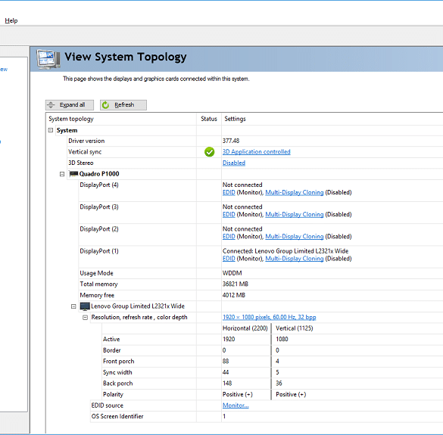Click the 4012 MB memory free value
This screenshot has height=435, width=443.
(x=234, y=295)
